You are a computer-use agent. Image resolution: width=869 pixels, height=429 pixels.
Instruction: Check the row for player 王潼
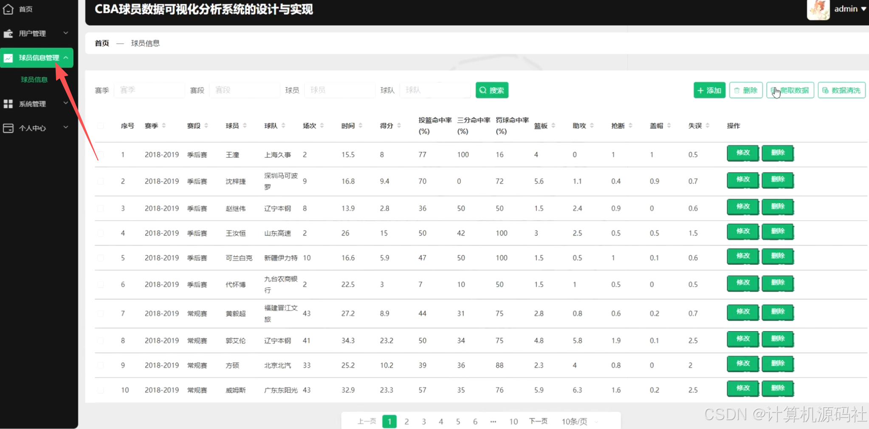[x=101, y=154]
